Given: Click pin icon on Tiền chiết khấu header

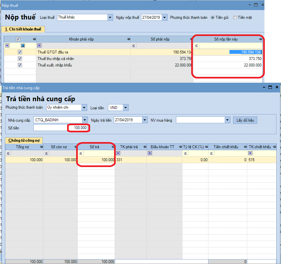Looking at the screenshot, I should pos(244,147).
